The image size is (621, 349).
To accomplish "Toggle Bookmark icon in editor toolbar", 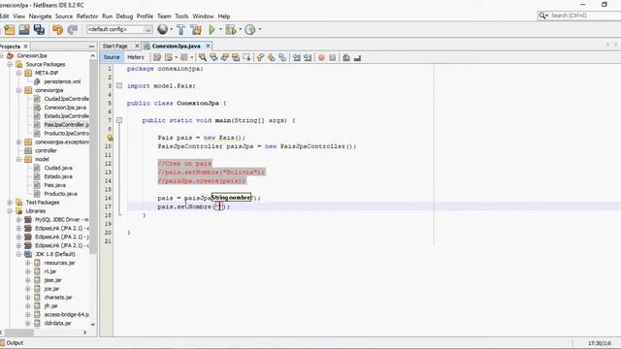I will coord(282,58).
